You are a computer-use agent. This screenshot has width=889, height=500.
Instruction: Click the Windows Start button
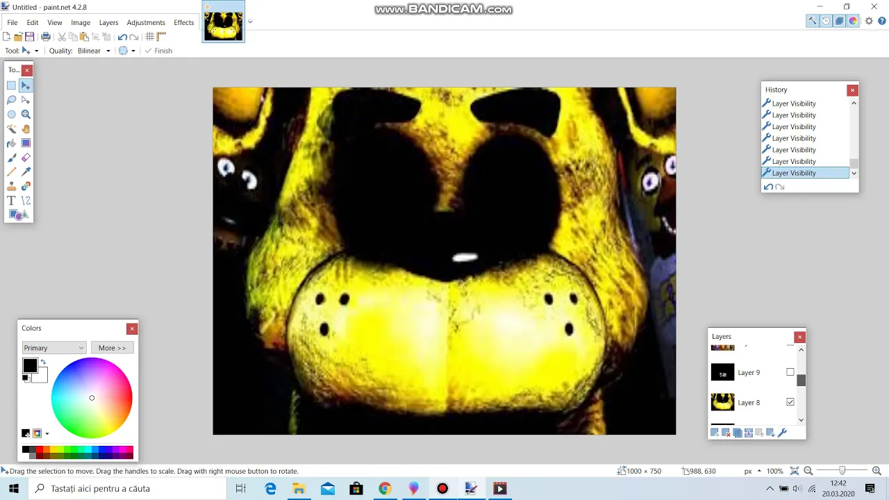click(14, 488)
